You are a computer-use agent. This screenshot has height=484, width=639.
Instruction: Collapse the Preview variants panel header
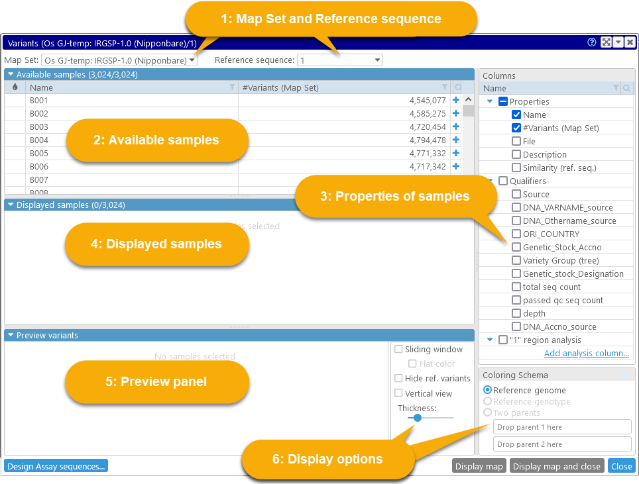[11, 335]
